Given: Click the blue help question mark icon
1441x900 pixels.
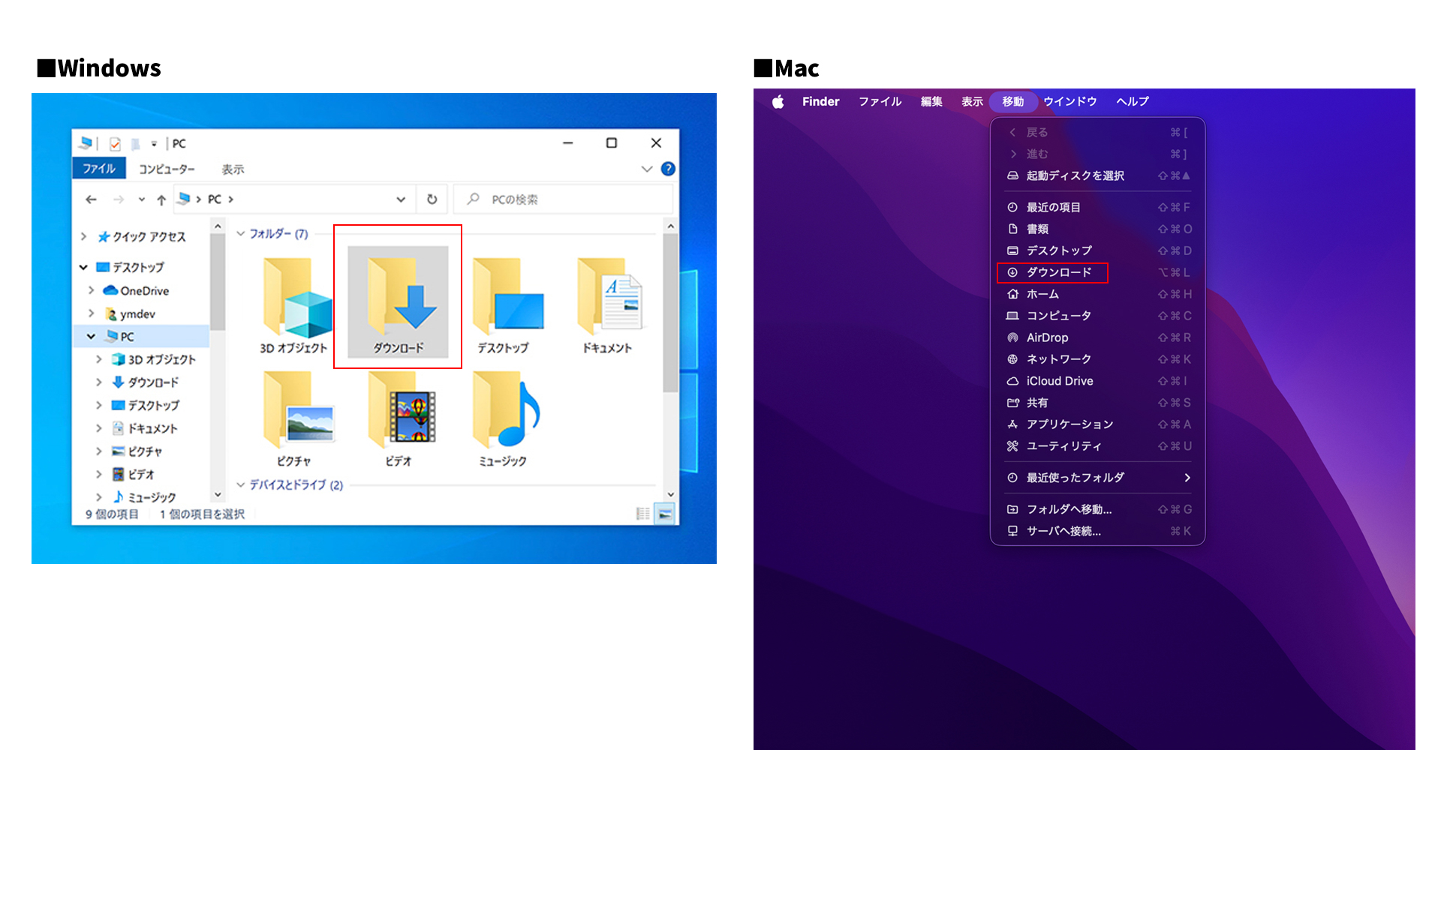Looking at the screenshot, I should [x=668, y=169].
